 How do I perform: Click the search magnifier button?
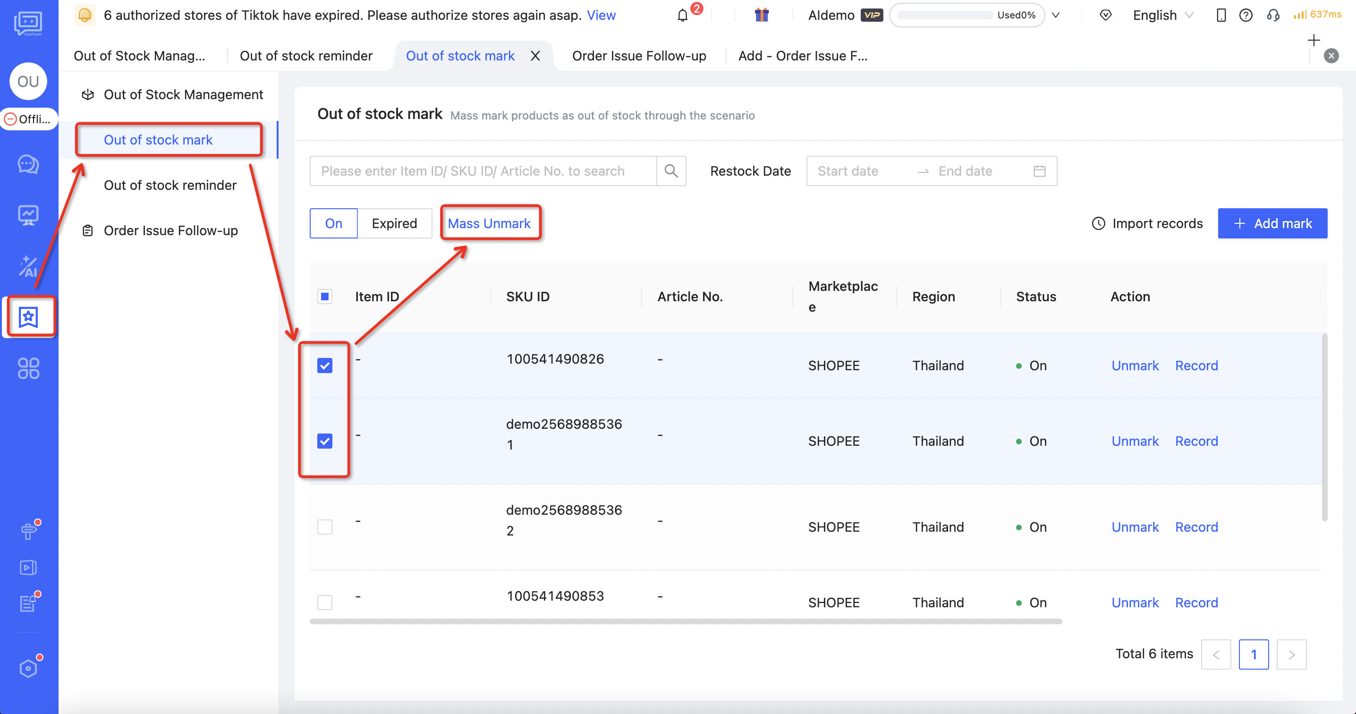670,171
